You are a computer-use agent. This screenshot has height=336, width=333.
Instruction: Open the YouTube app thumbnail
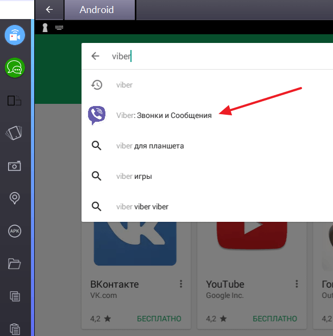[x=252, y=236]
